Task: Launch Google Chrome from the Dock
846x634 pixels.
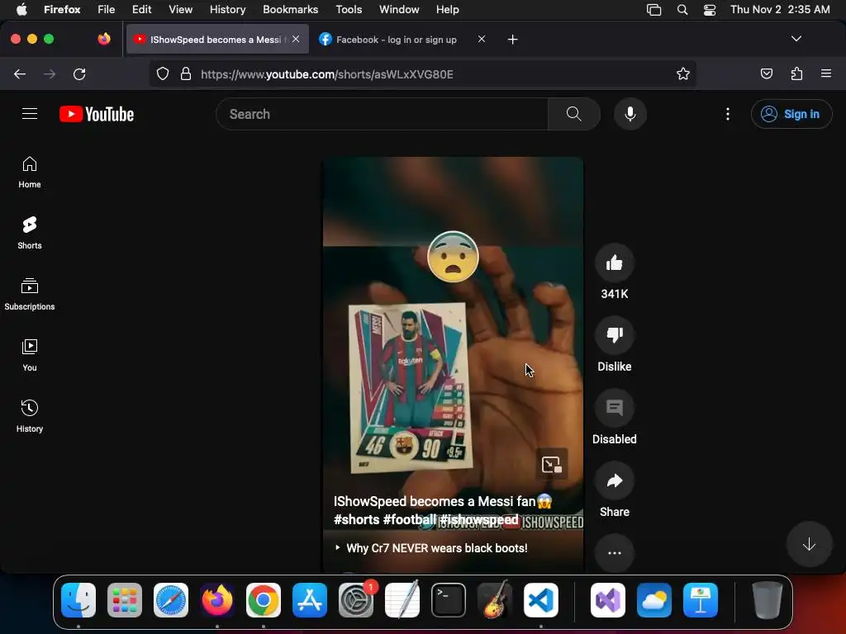Action: (264, 599)
